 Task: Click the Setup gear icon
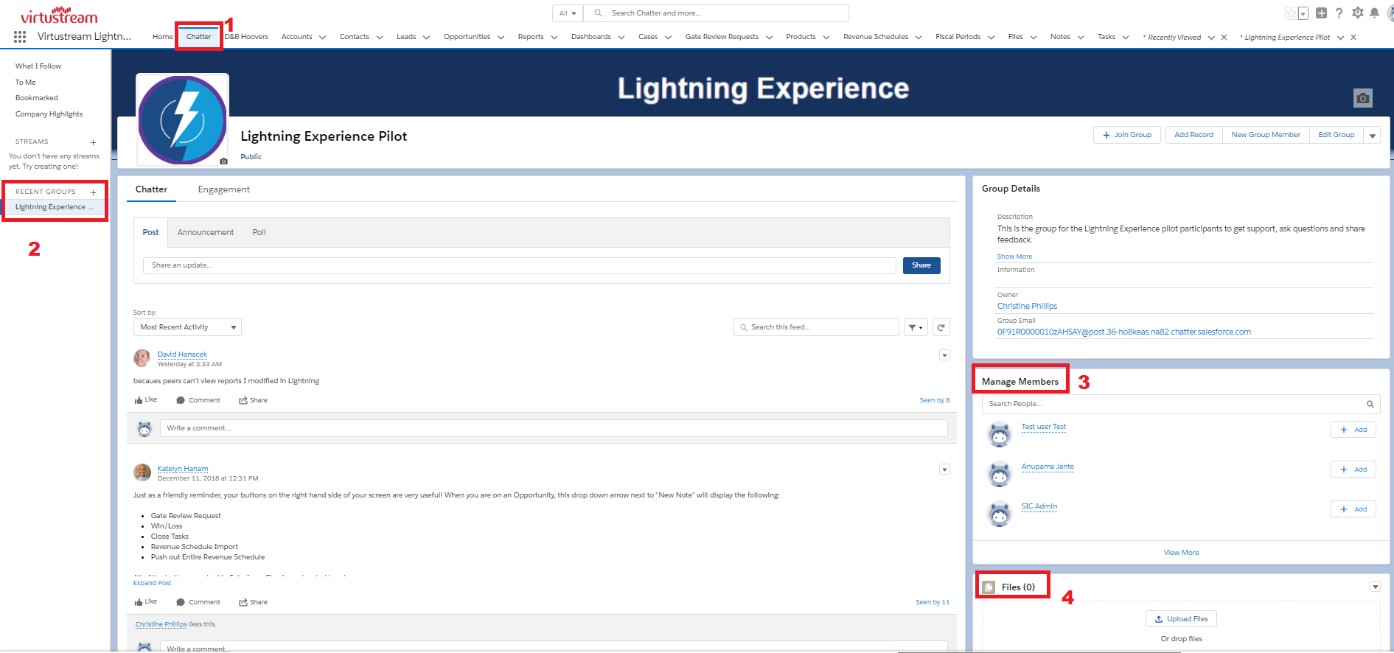(1357, 13)
